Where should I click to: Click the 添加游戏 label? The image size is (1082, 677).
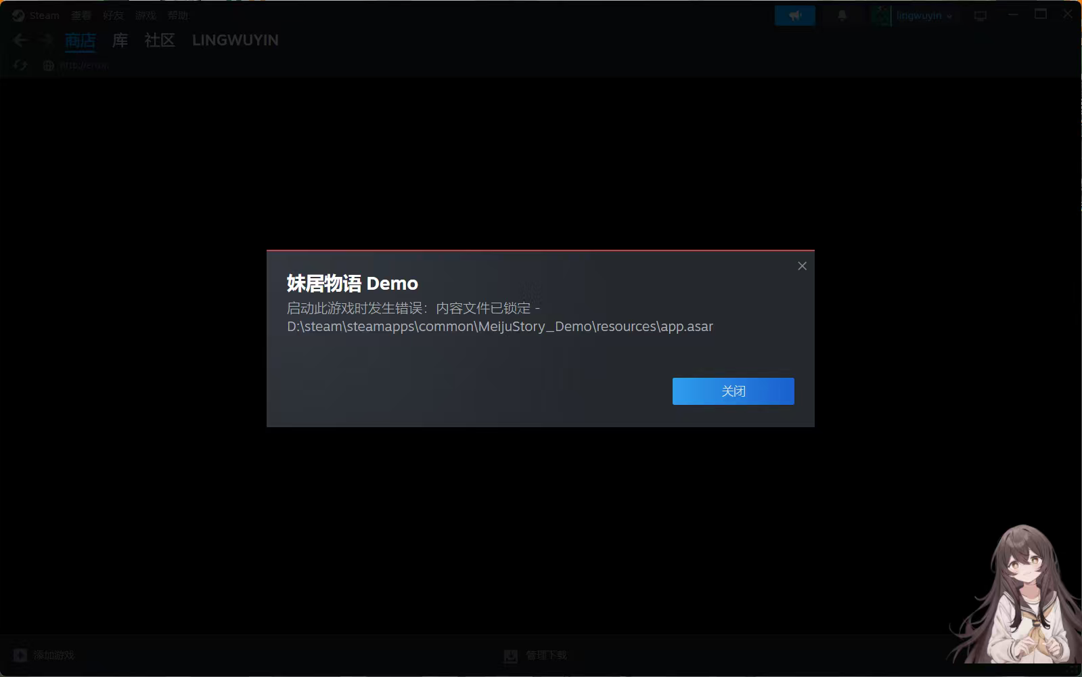54,655
